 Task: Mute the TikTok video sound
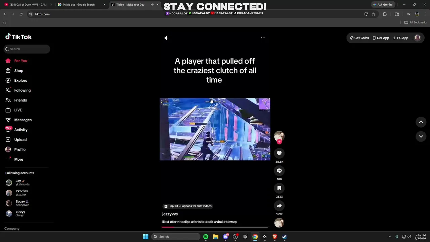tap(166, 38)
